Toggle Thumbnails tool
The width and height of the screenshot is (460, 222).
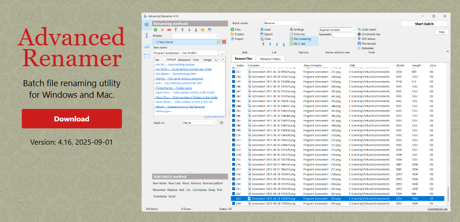pyautogui.click(x=367, y=44)
